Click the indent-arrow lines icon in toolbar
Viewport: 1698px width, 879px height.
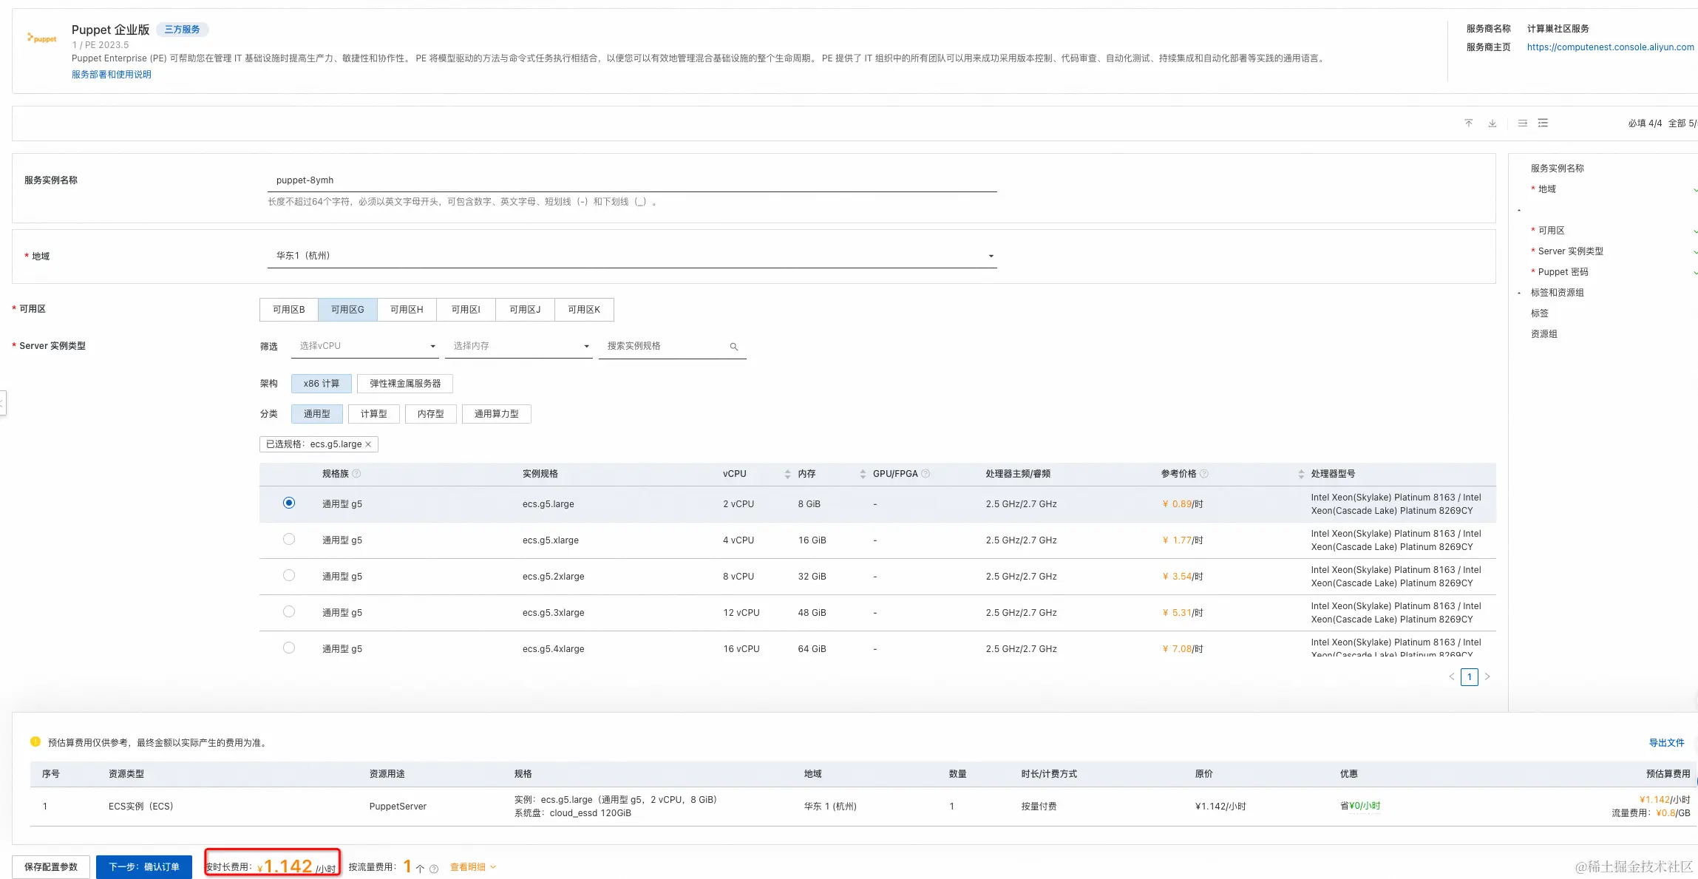(1523, 123)
